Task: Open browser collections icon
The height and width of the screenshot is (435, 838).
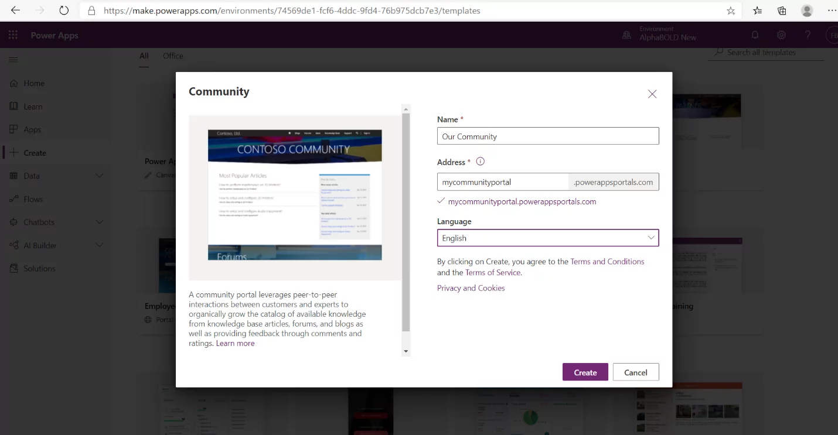Action: tap(782, 11)
